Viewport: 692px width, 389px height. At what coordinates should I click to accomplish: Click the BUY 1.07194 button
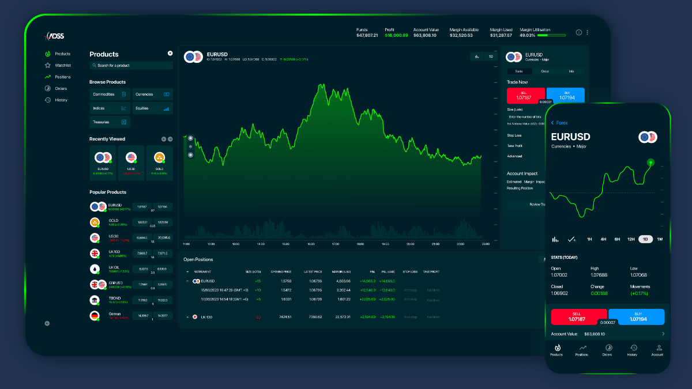coord(565,95)
